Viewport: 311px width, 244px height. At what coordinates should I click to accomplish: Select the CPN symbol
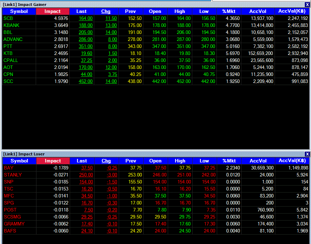coord(8,74)
